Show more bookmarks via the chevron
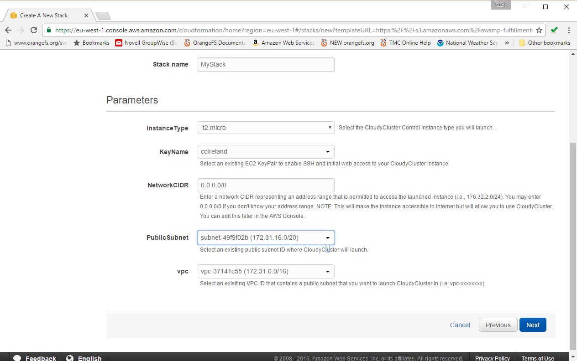Screen dimensions: 577x361 tap(508, 42)
